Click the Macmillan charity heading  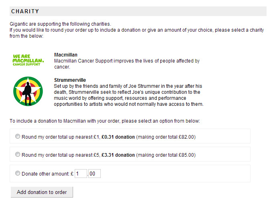[65, 55]
